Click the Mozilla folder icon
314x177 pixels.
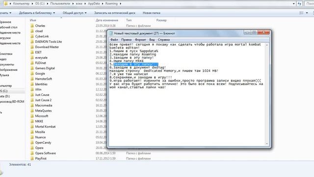[32, 132]
